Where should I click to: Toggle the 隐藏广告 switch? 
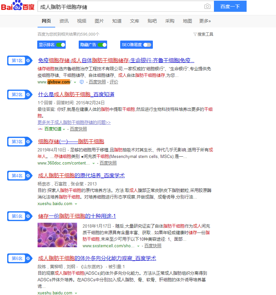pos(102,45)
